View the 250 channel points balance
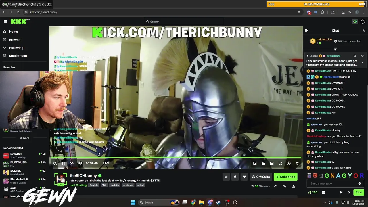The image size is (368, 207). (x=313, y=192)
